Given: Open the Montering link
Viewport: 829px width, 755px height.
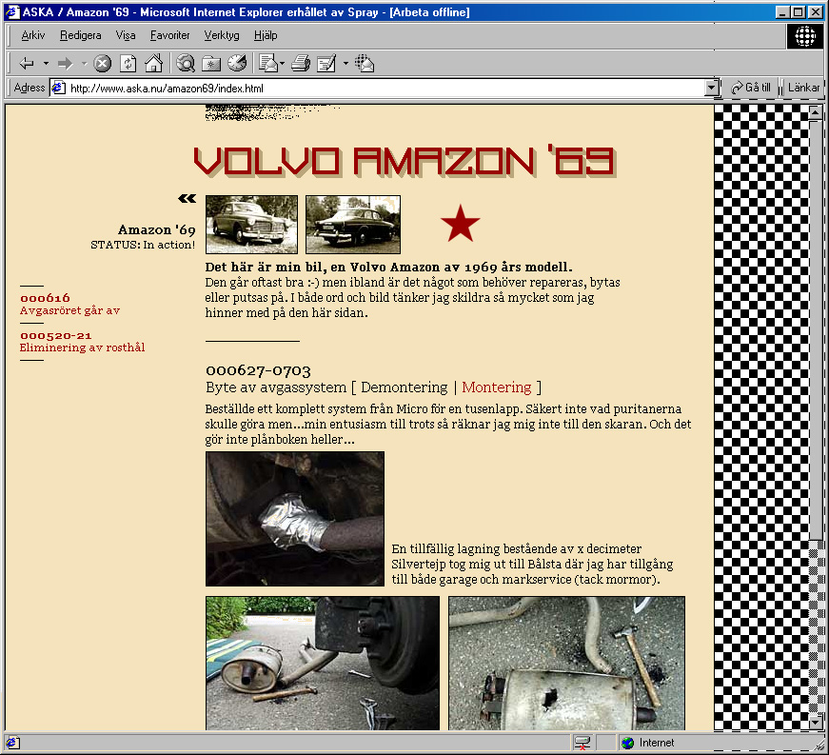Looking at the screenshot, I should 496,387.
